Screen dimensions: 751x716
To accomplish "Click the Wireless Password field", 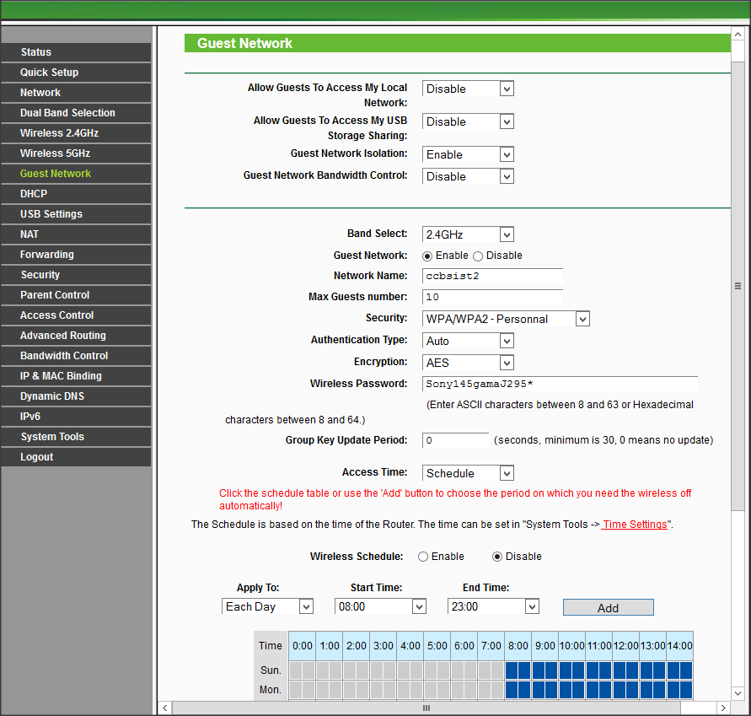I will [x=560, y=384].
